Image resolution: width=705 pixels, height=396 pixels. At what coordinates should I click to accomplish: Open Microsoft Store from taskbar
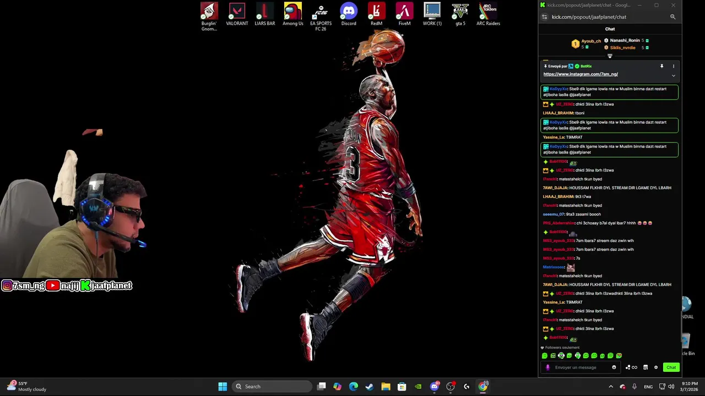pyautogui.click(x=402, y=387)
